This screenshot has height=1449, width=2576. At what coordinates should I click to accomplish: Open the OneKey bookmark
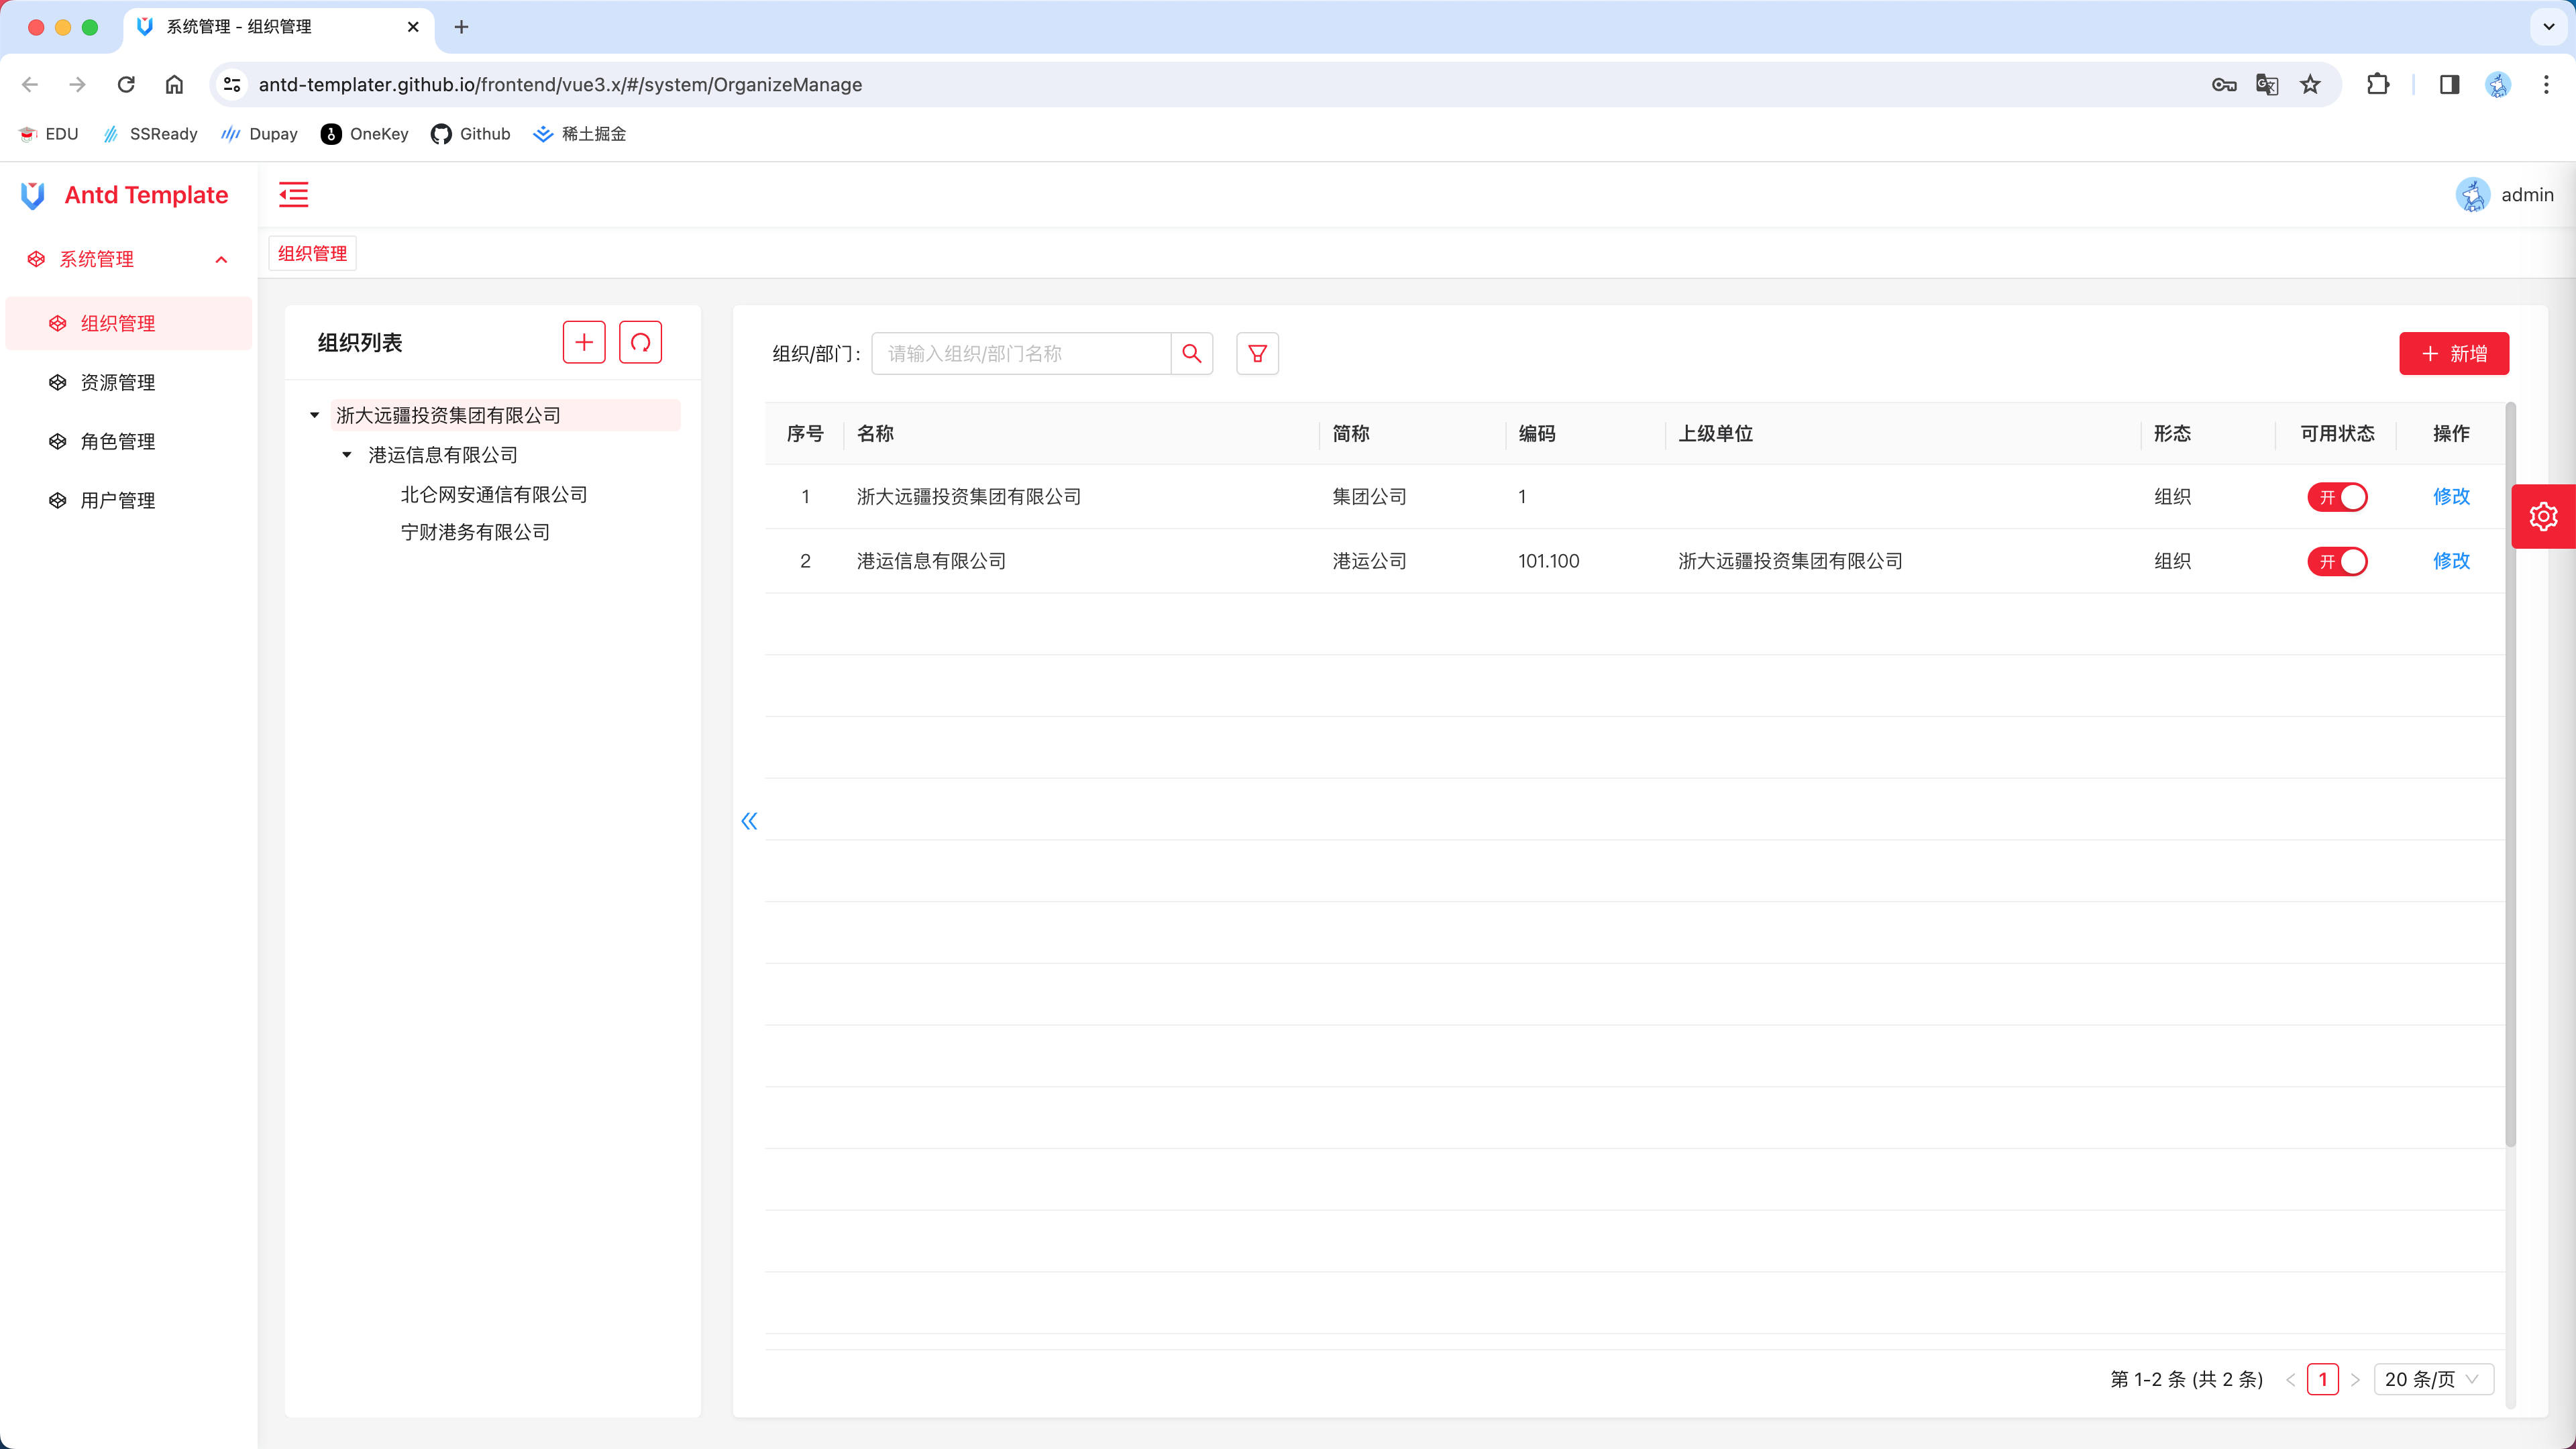pos(365,134)
